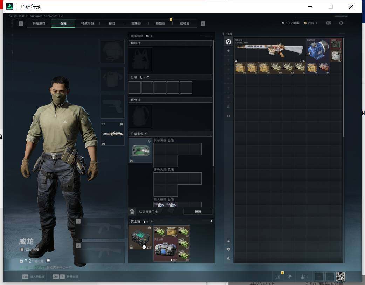Image resolution: width=365 pixels, height=285 pixels.
Task: Select the ammo box with count 46
Action: pos(312,68)
